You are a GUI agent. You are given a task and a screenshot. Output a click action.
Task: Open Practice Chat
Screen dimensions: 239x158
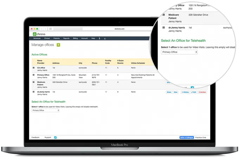point(201,138)
